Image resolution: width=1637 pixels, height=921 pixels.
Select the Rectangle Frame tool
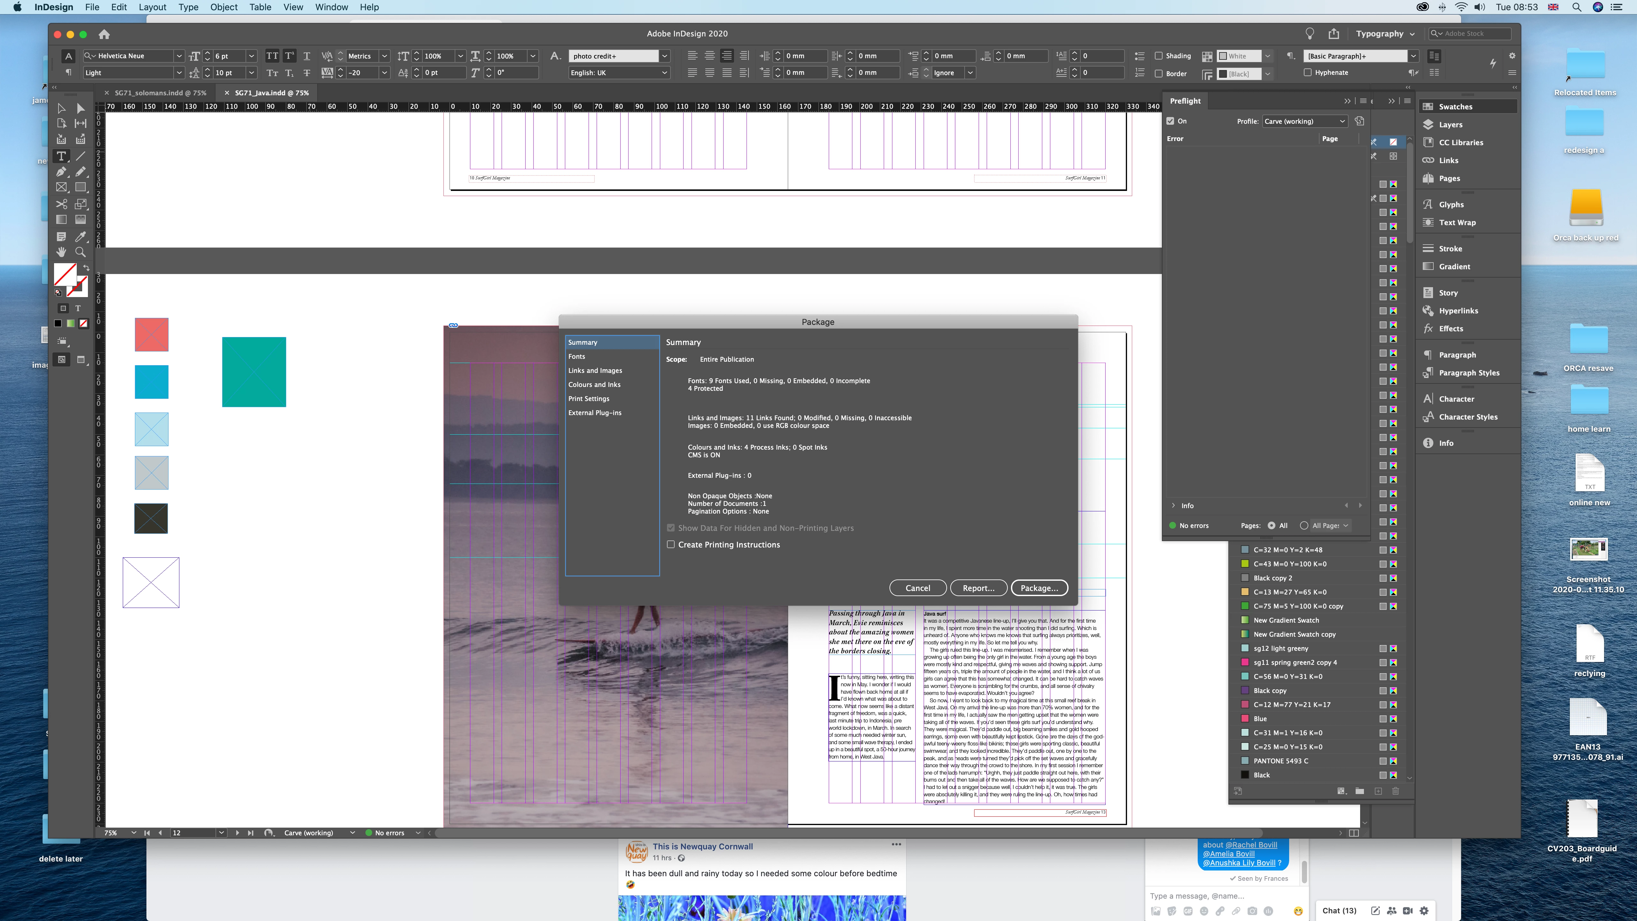pyautogui.click(x=61, y=187)
